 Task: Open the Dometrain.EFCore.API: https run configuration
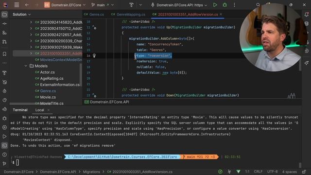[179, 5]
